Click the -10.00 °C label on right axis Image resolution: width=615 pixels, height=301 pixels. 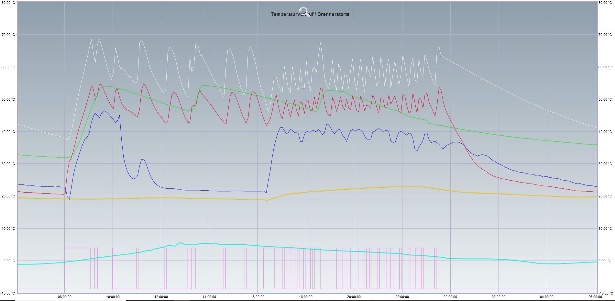[x=606, y=293]
